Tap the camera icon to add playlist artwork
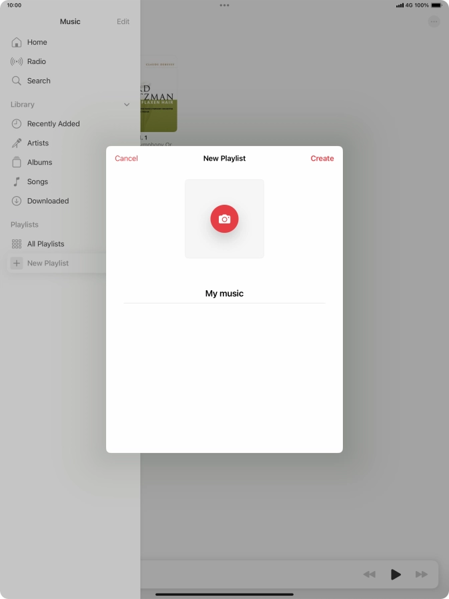The image size is (449, 599). [x=224, y=219]
